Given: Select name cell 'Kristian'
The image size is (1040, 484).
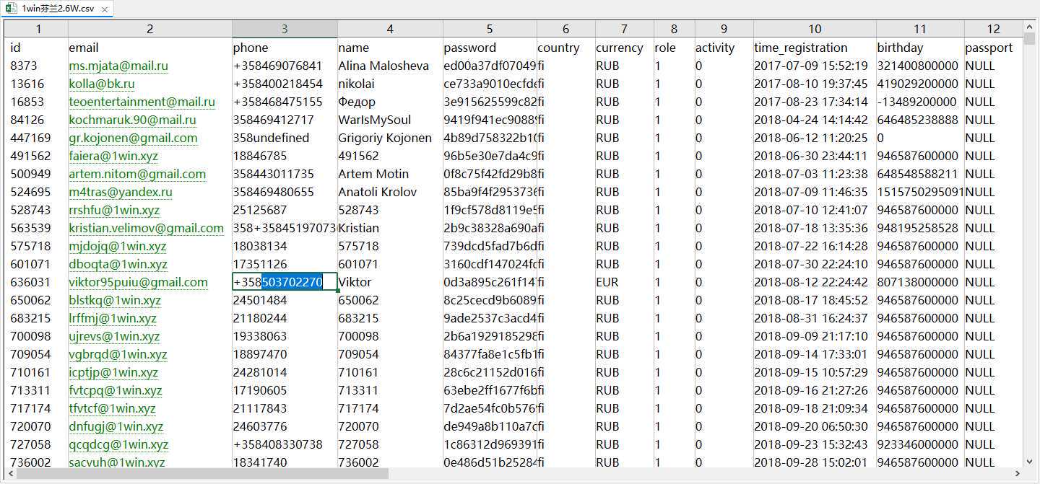Looking at the screenshot, I should point(390,228).
